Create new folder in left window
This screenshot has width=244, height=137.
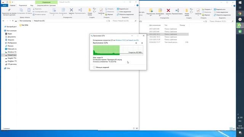click(x=90, y=12)
